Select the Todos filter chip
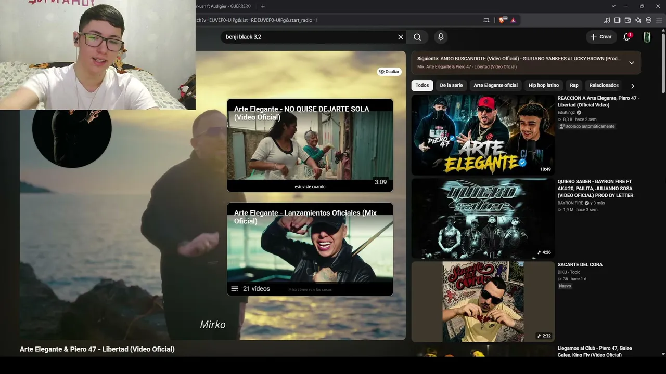The width and height of the screenshot is (666, 374). [422, 85]
